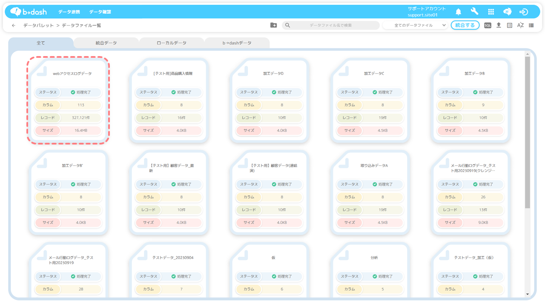Click the scrollbar up arrow
The width and height of the screenshot is (545, 306).
pyautogui.click(x=528, y=54)
